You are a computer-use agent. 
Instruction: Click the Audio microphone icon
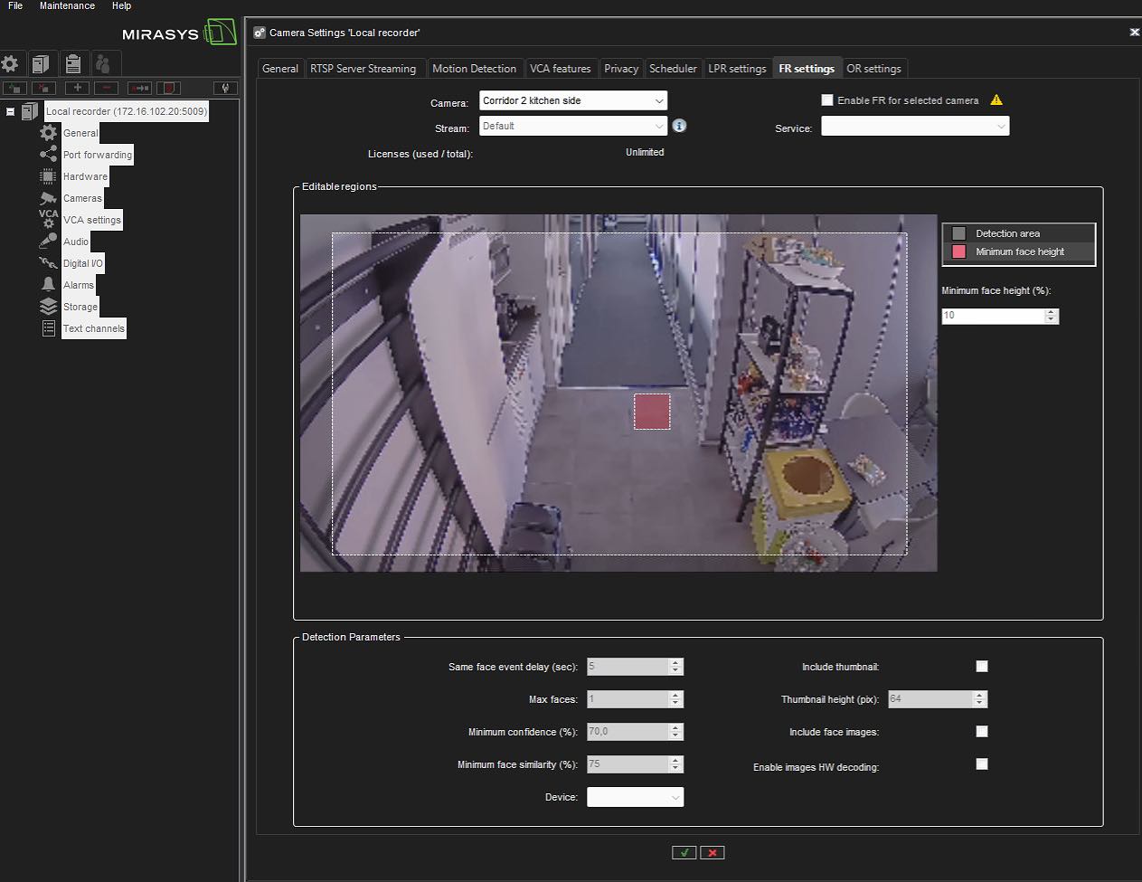[48, 242]
